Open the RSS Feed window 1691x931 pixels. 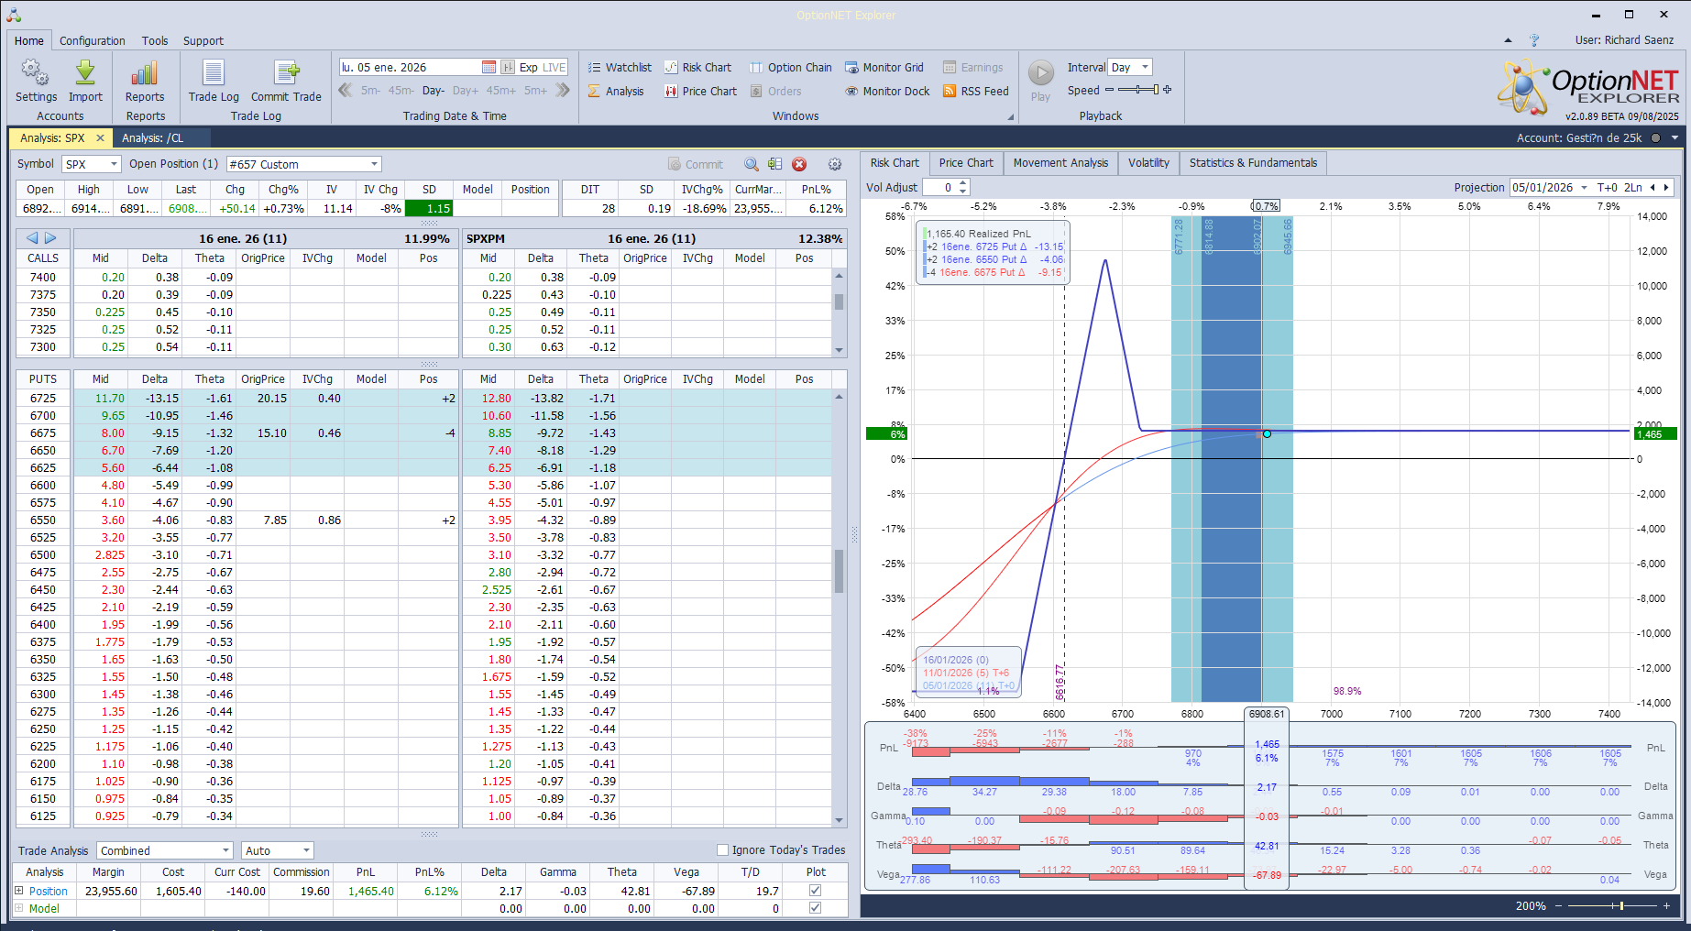pyautogui.click(x=976, y=91)
